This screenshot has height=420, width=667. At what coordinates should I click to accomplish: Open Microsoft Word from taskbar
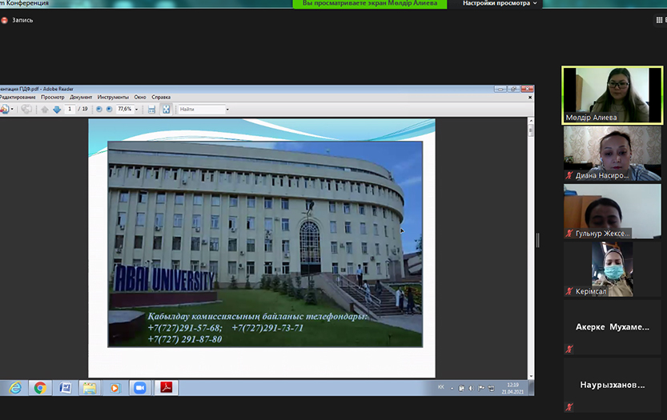pos(65,388)
